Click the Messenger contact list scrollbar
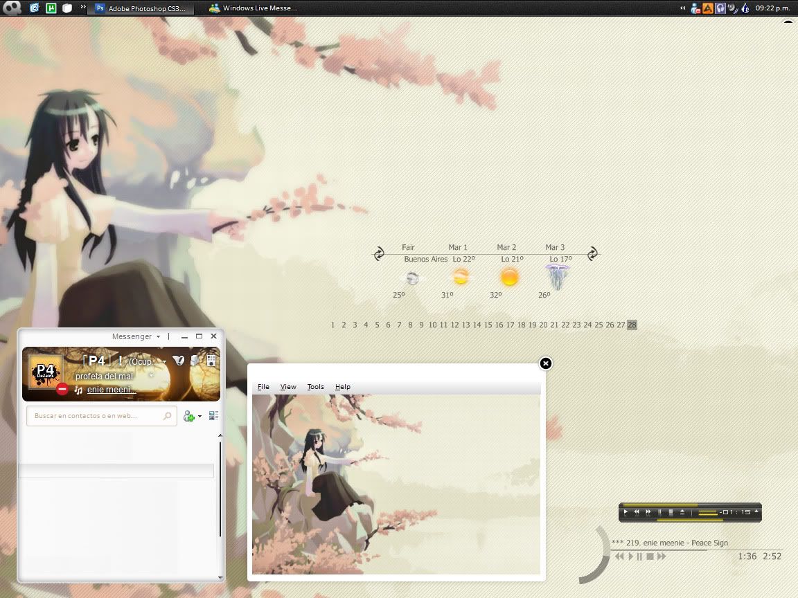Image resolution: width=798 pixels, height=598 pixels. click(x=220, y=489)
